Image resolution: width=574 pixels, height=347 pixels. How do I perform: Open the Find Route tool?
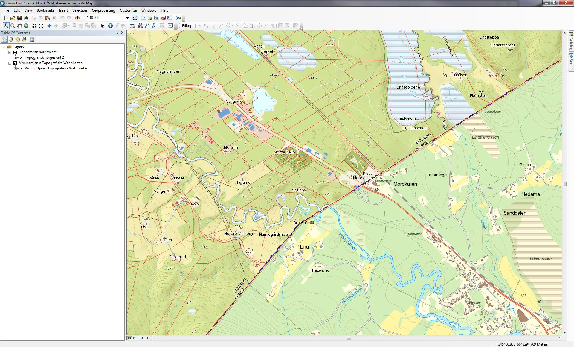pos(147,26)
